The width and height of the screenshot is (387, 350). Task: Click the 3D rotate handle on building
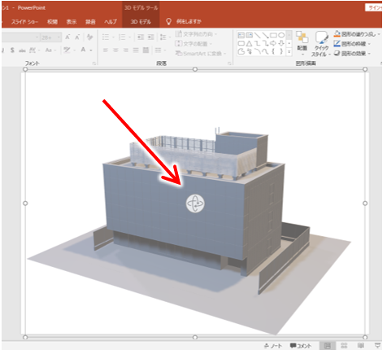click(195, 203)
